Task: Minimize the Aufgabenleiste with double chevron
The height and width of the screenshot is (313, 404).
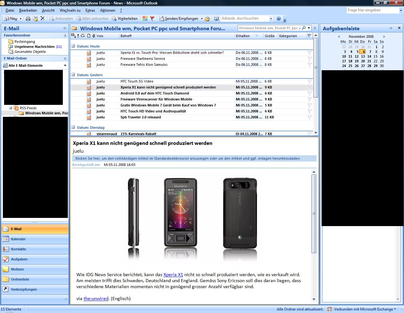Action: click(391, 28)
